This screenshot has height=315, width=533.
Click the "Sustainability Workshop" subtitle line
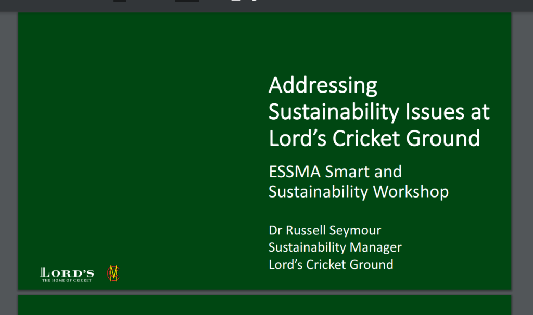point(359,192)
